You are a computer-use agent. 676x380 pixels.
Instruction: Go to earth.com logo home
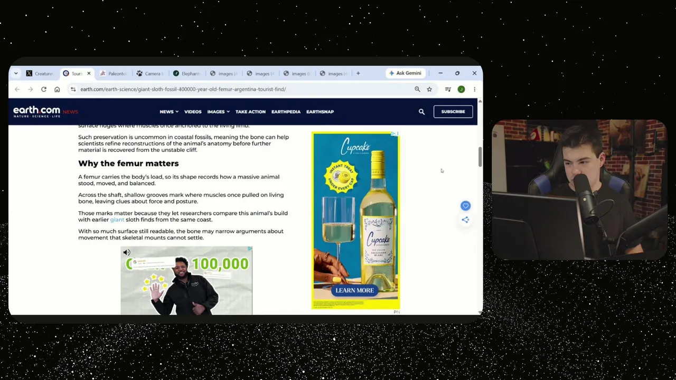point(36,111)
